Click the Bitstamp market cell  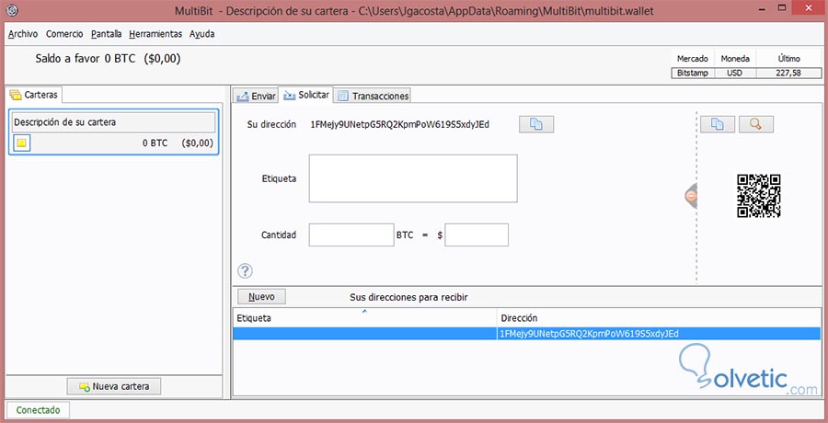point(693,73)
